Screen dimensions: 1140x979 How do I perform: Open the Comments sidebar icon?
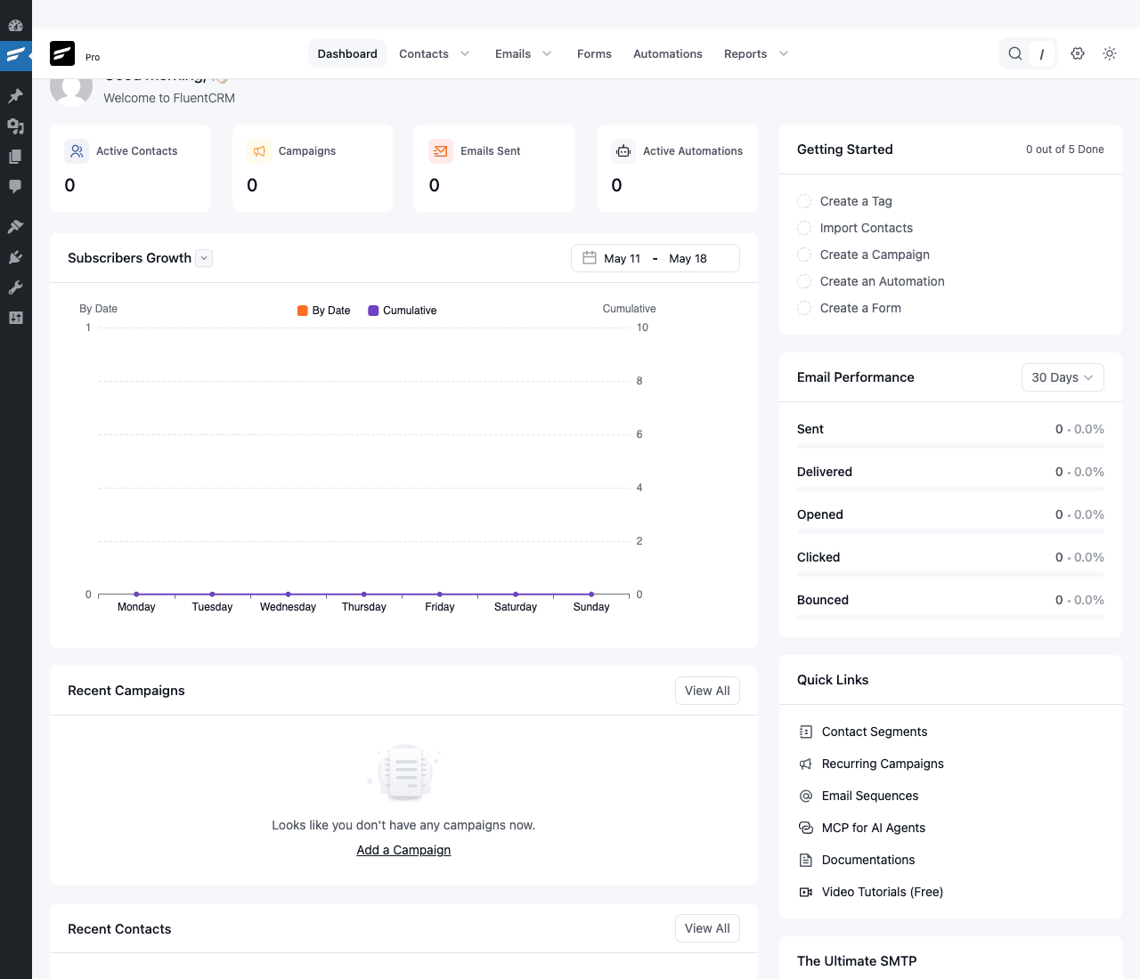(x=15, y=187)
